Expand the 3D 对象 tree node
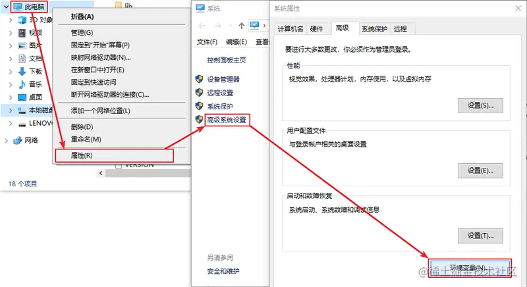 click(11, 20)
